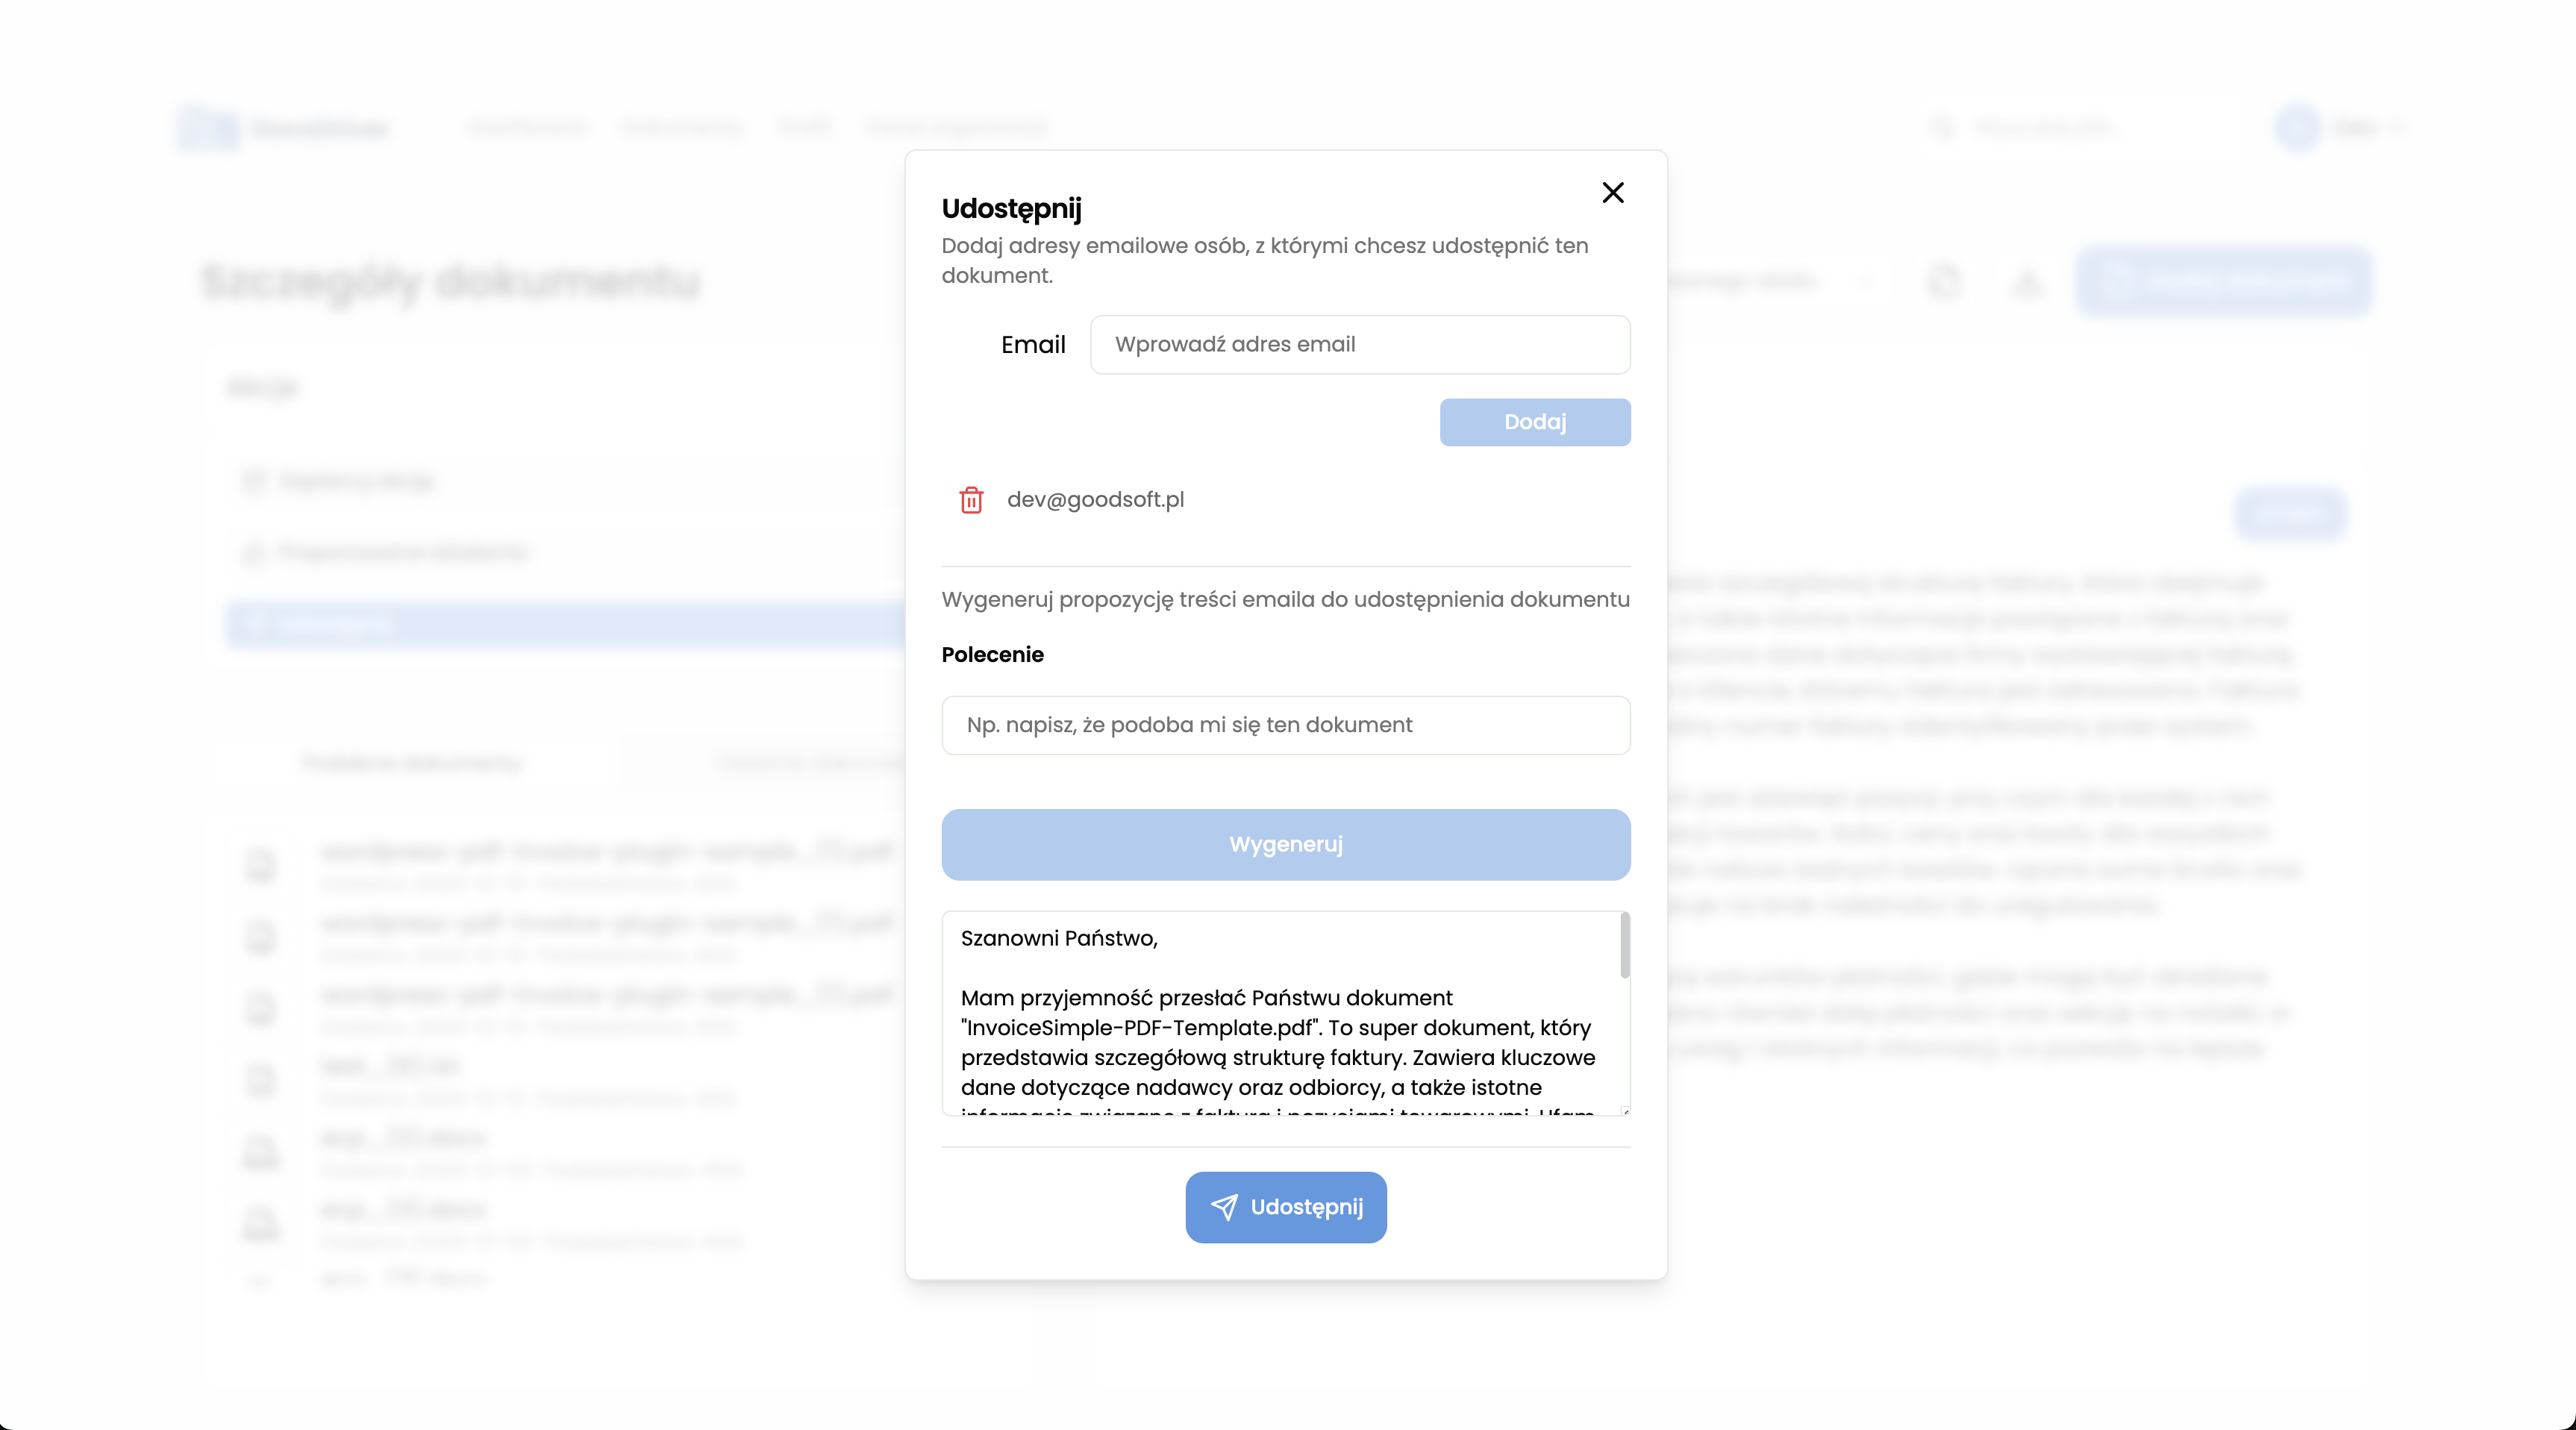2576x1430 pixels.
Task: Click the round user avatar in the header
Action: click(x=2297, y=128)
